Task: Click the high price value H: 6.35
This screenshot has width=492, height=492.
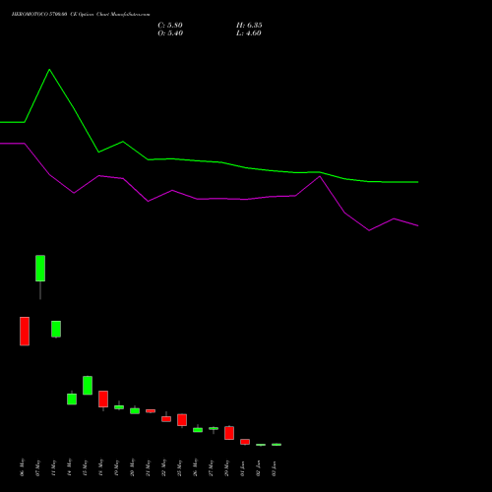Action: coord(249,26)
